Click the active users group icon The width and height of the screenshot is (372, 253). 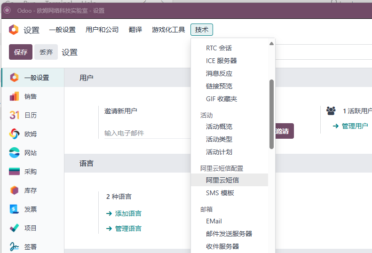(331, 111)
